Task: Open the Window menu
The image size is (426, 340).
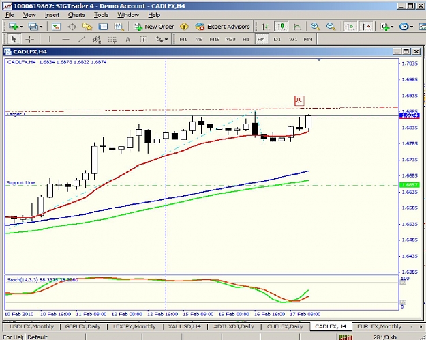Action: pos(128,15)
